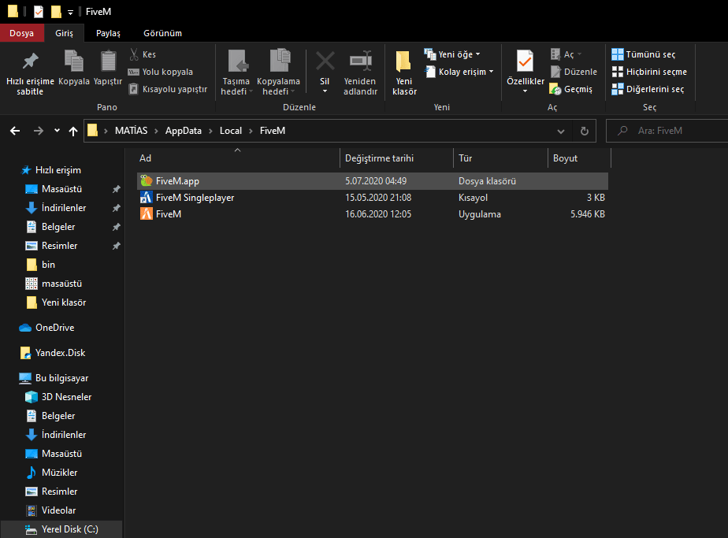Refresh the folder with the reload icon
This screenshot has width=728, height=538.
tap(585, 131)
